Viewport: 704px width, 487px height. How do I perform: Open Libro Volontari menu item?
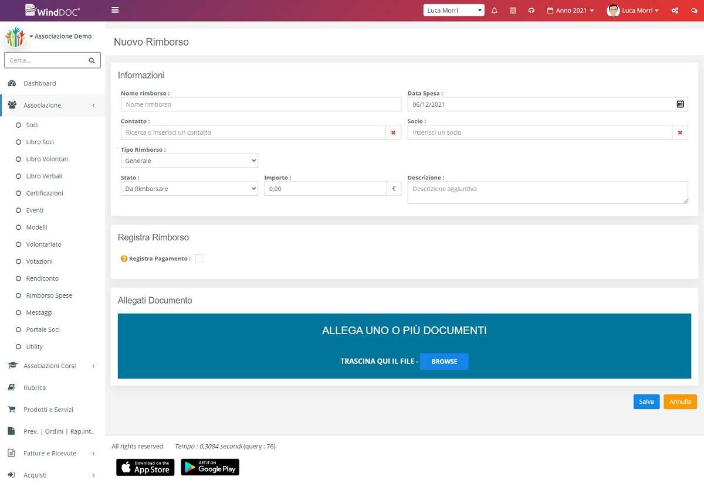coord(47,159)
